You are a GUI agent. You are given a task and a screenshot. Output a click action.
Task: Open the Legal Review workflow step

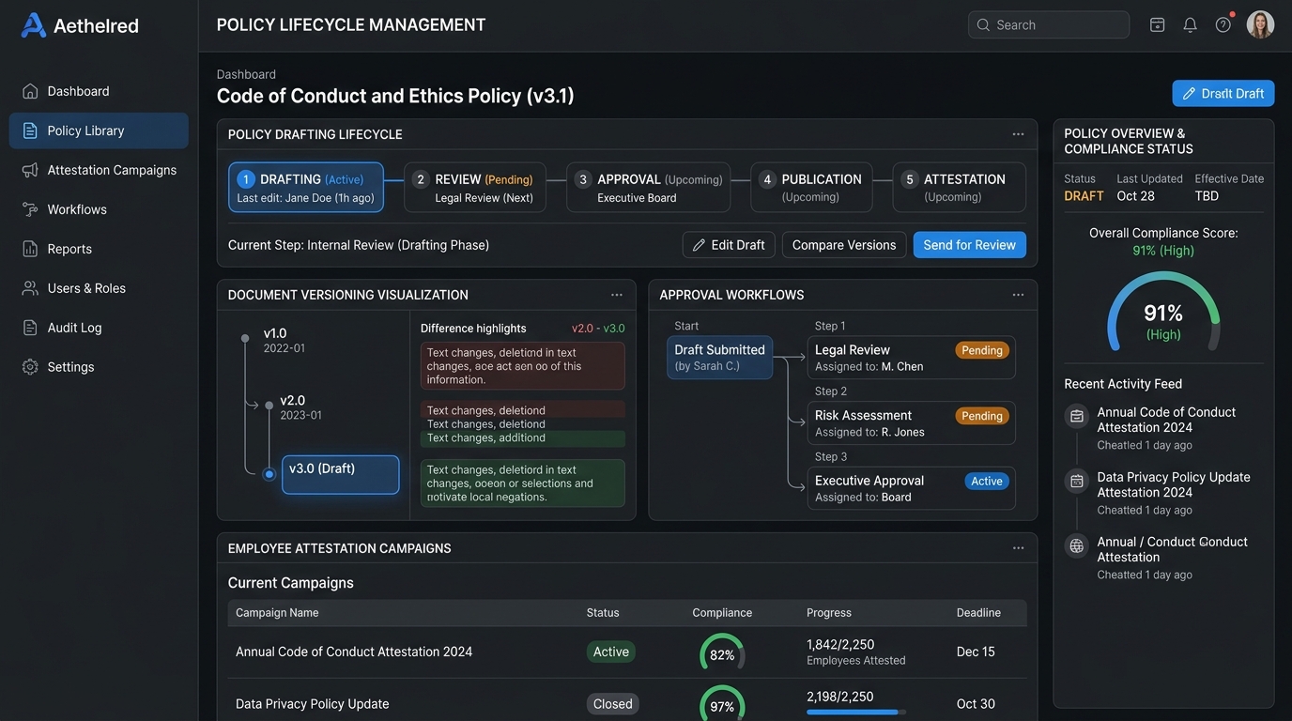click(912, 358)
